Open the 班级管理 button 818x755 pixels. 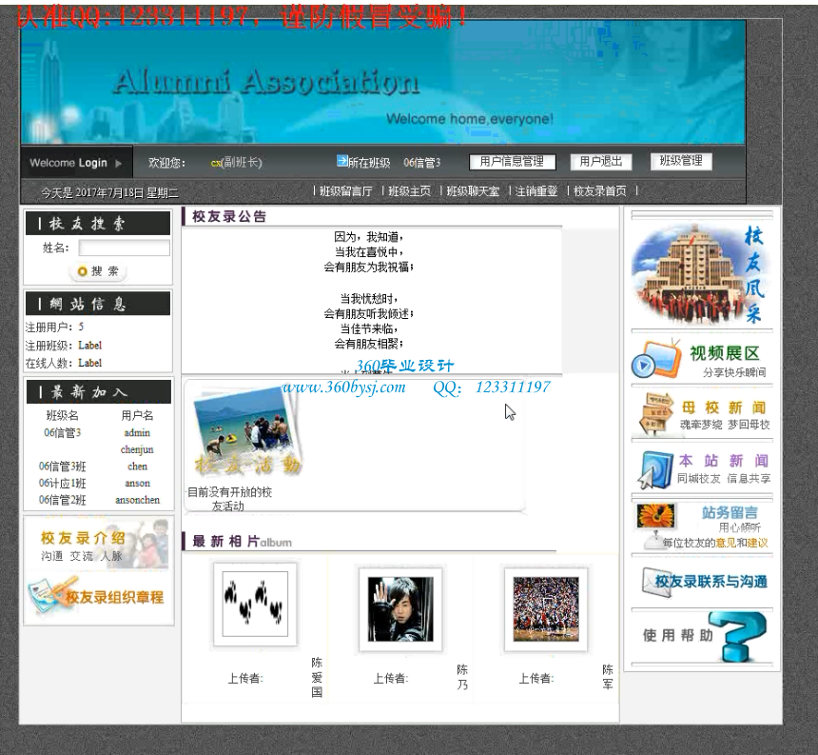coord(681,161)
